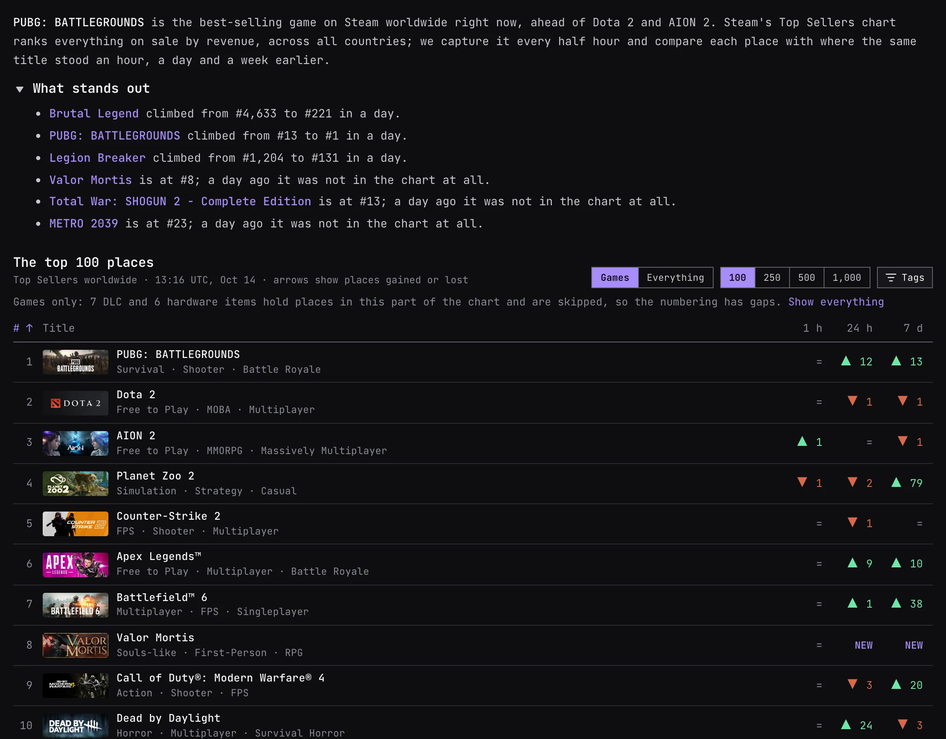Click the Show everything link
The width and height of the screenshot is (946, 739).
point(836,302)
